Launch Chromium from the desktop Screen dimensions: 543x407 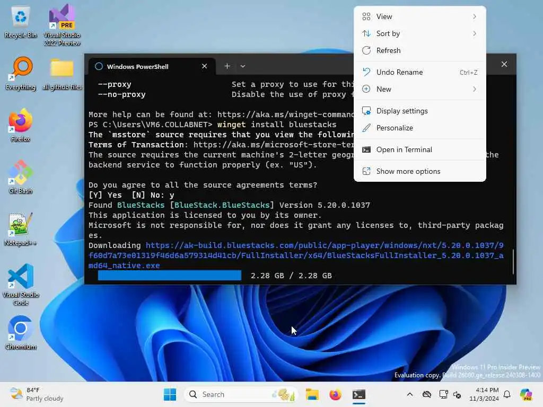point(21,333)
